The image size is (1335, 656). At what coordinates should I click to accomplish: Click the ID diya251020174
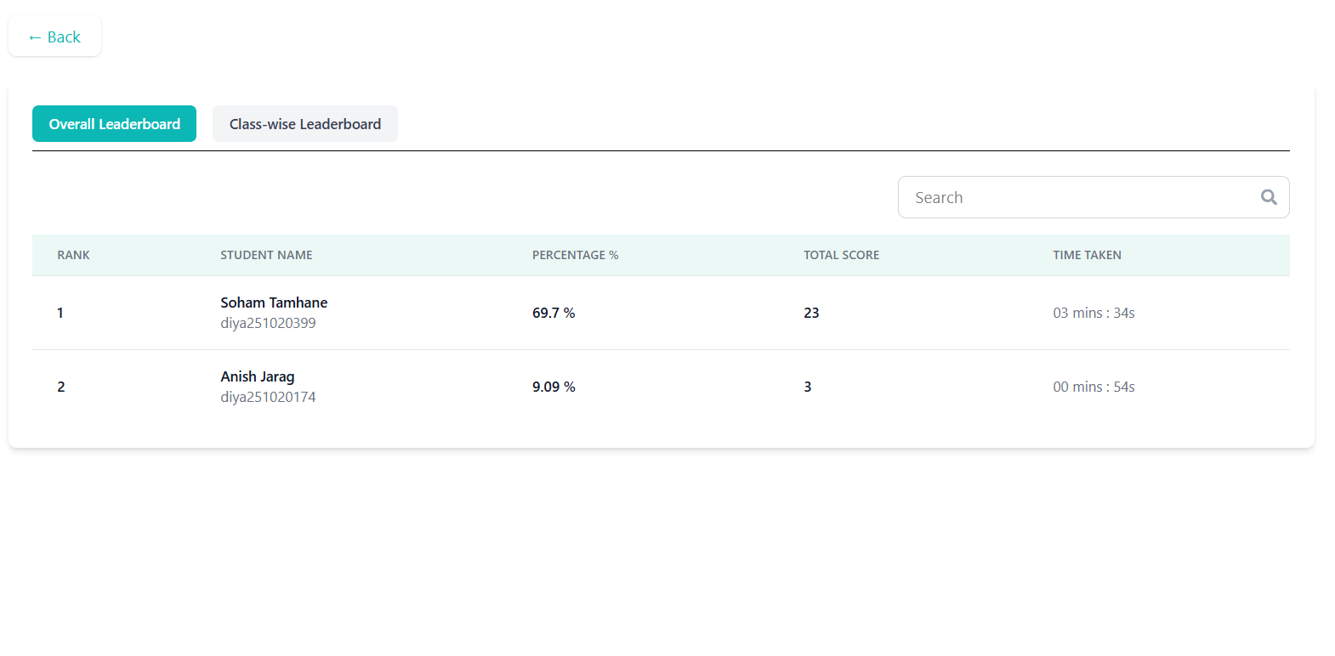[x=268, y=397]
